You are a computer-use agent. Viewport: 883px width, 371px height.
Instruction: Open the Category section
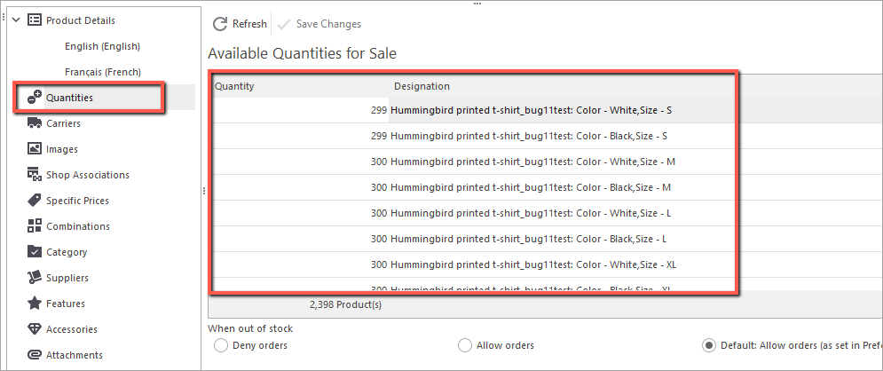[67, 252]
